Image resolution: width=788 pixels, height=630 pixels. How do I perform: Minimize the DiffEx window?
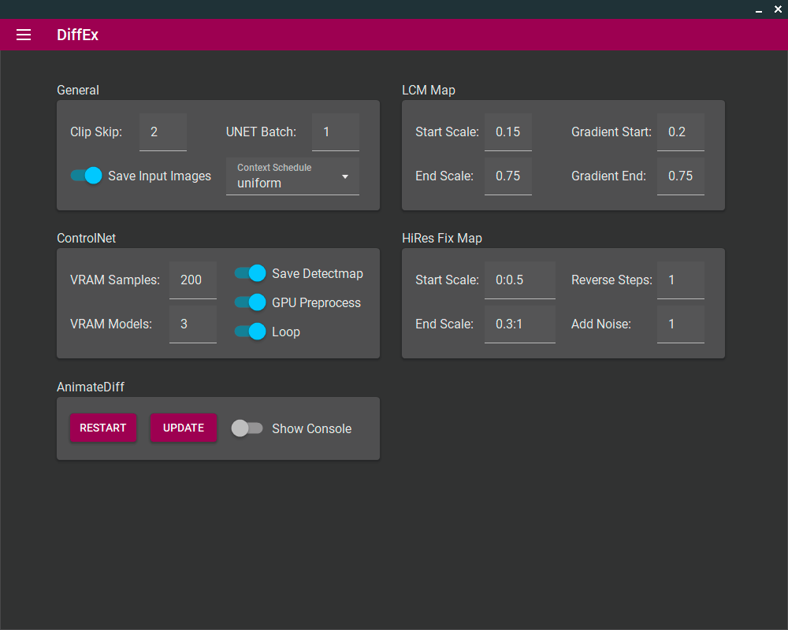759,9
